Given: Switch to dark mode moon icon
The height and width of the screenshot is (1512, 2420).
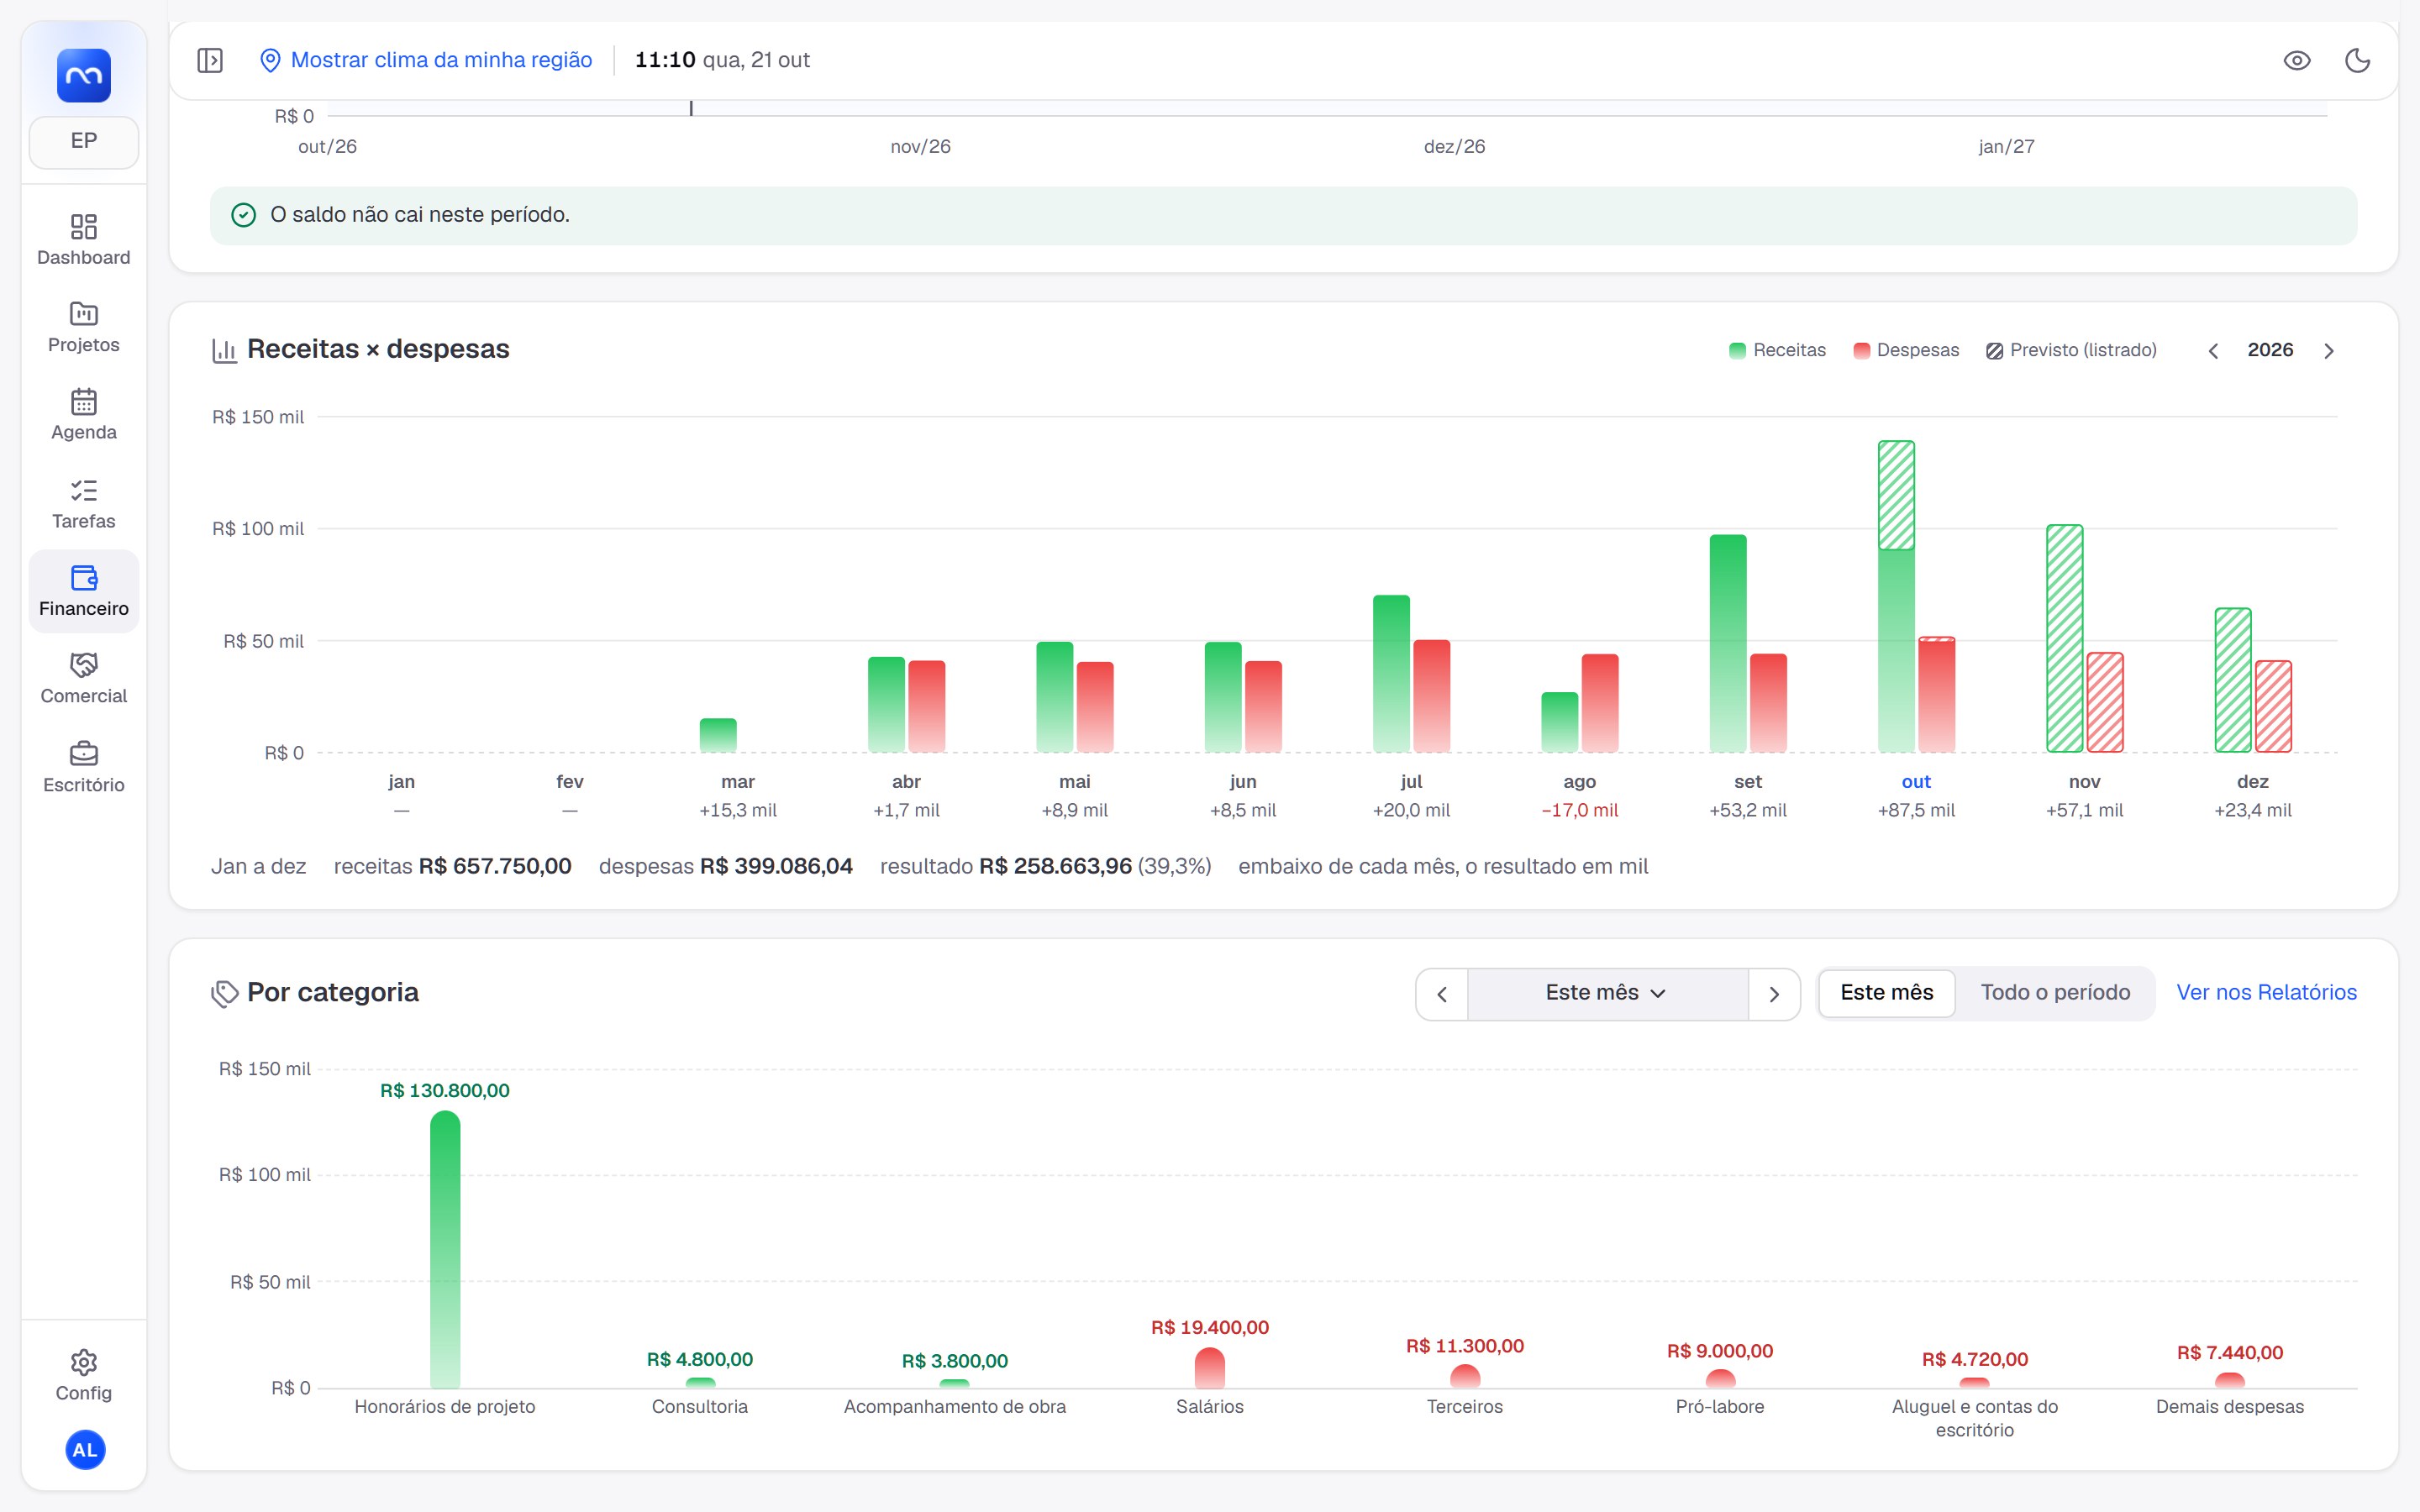Looking at the screenshot, I should point(2358,60).
